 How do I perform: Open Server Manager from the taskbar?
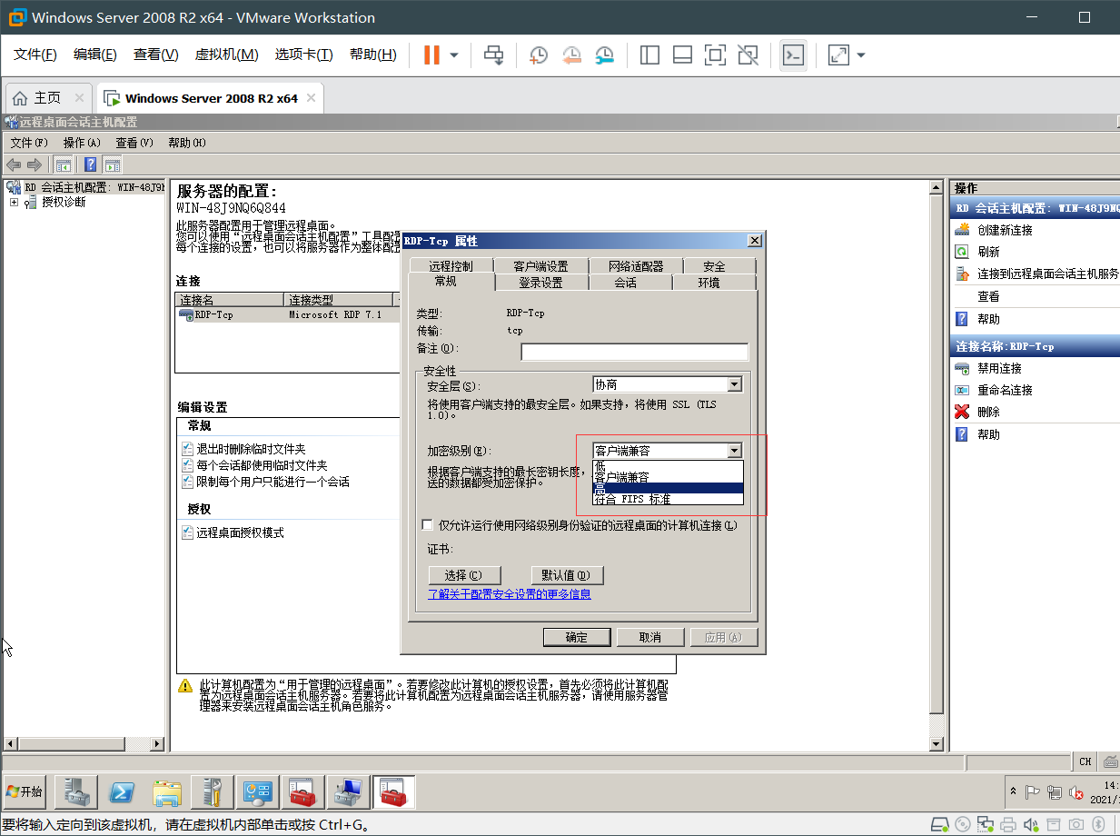point(76,792)
